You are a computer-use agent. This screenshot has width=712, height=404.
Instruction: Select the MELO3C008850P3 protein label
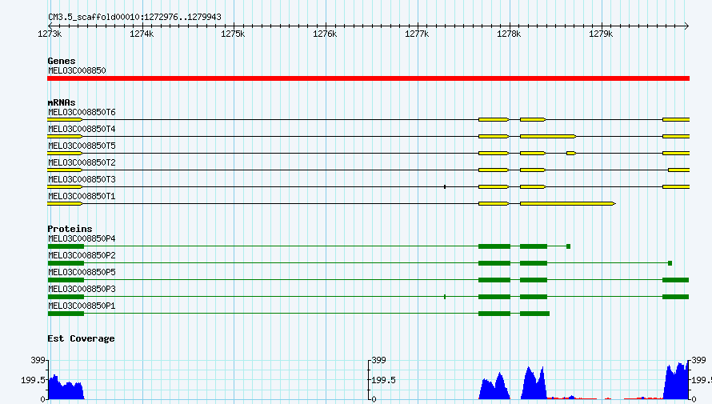coord(82,289)
